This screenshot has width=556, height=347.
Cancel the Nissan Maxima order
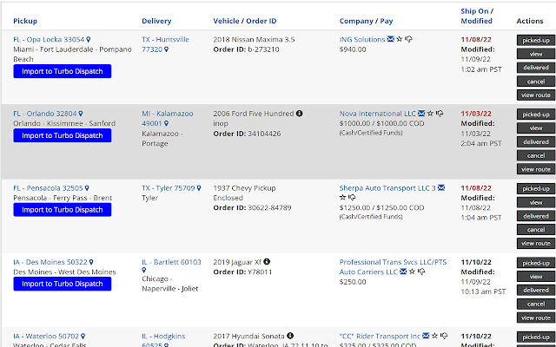tap(536, 82)
